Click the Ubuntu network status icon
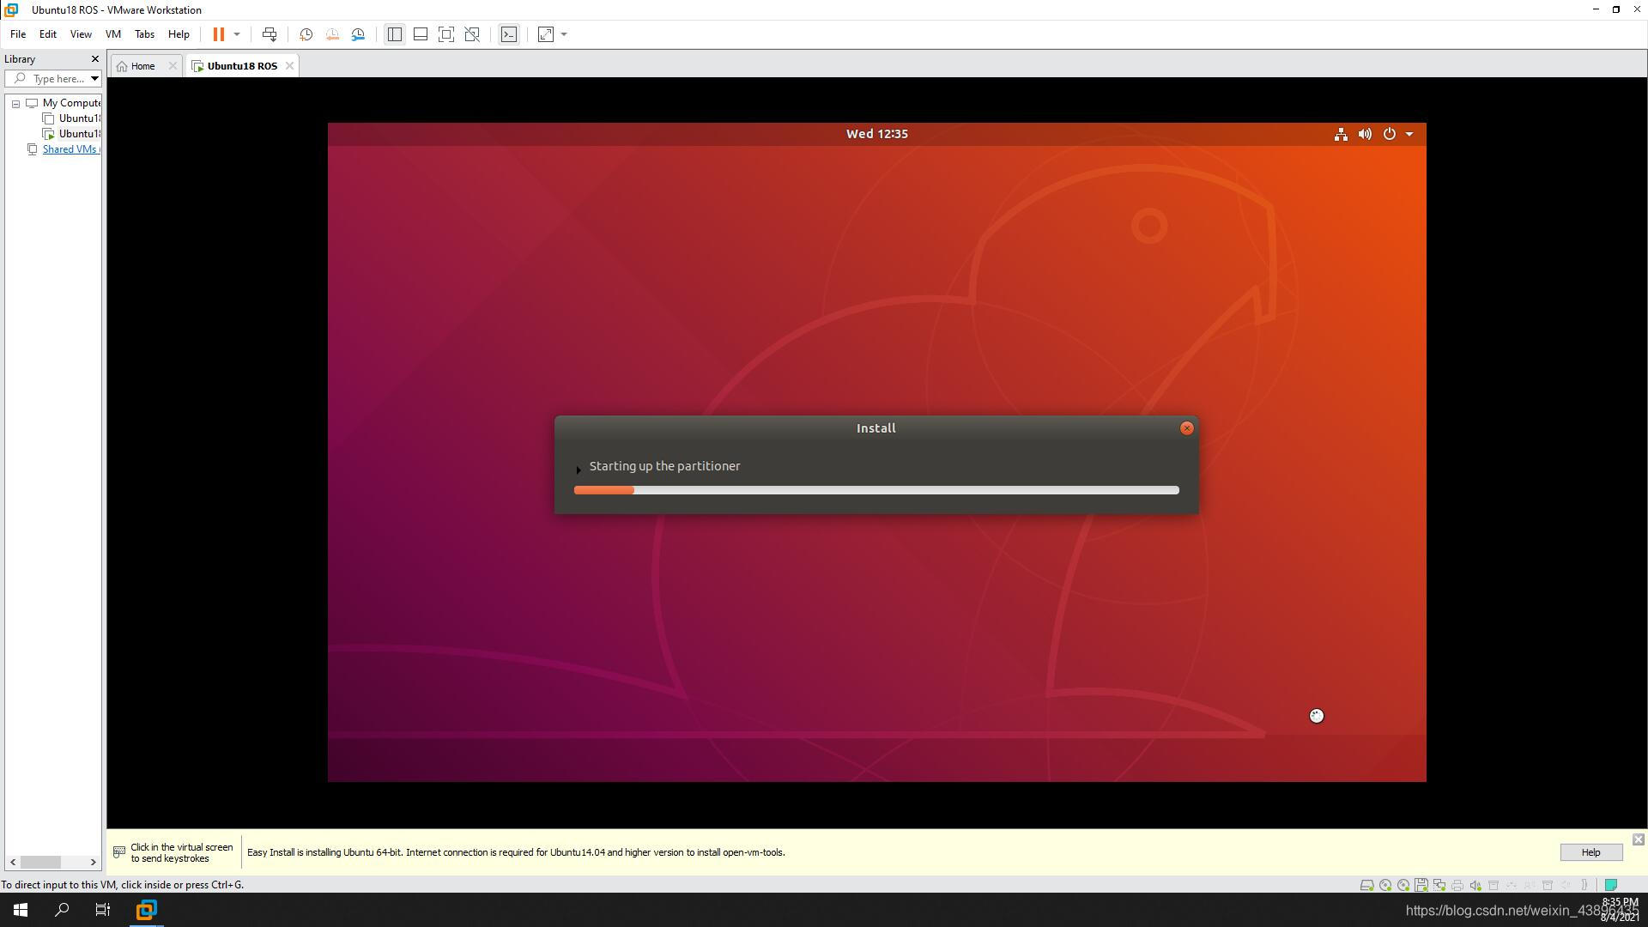 click(x=1340, y=134)
